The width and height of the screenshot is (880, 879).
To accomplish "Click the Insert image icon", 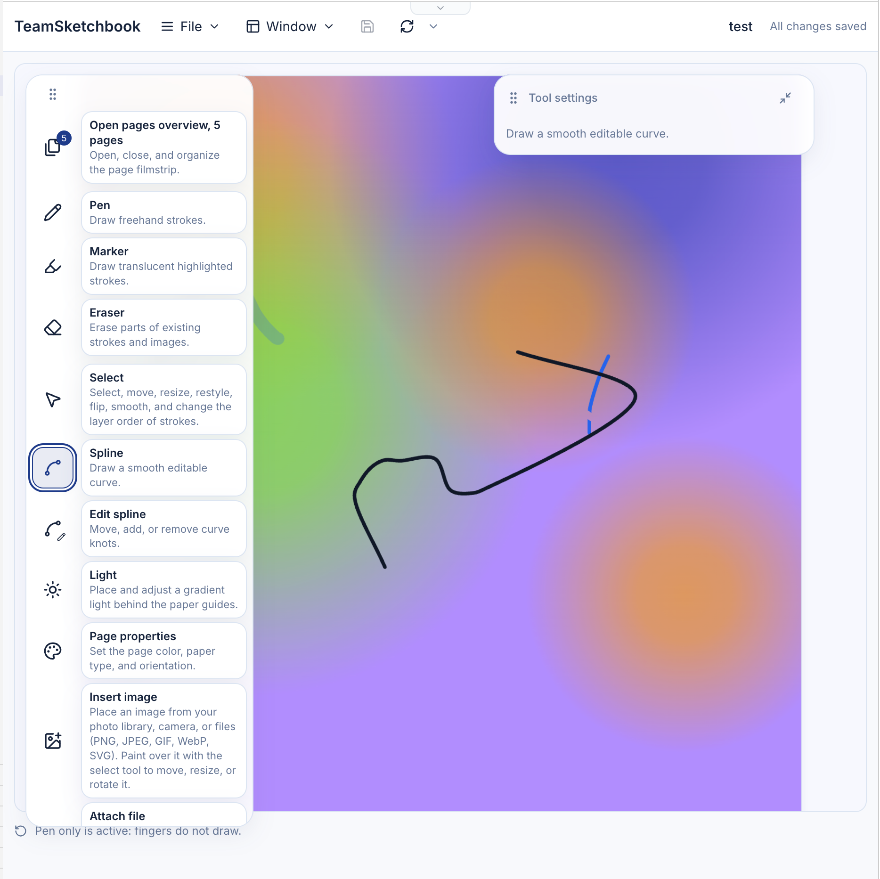I will (53, 741).
